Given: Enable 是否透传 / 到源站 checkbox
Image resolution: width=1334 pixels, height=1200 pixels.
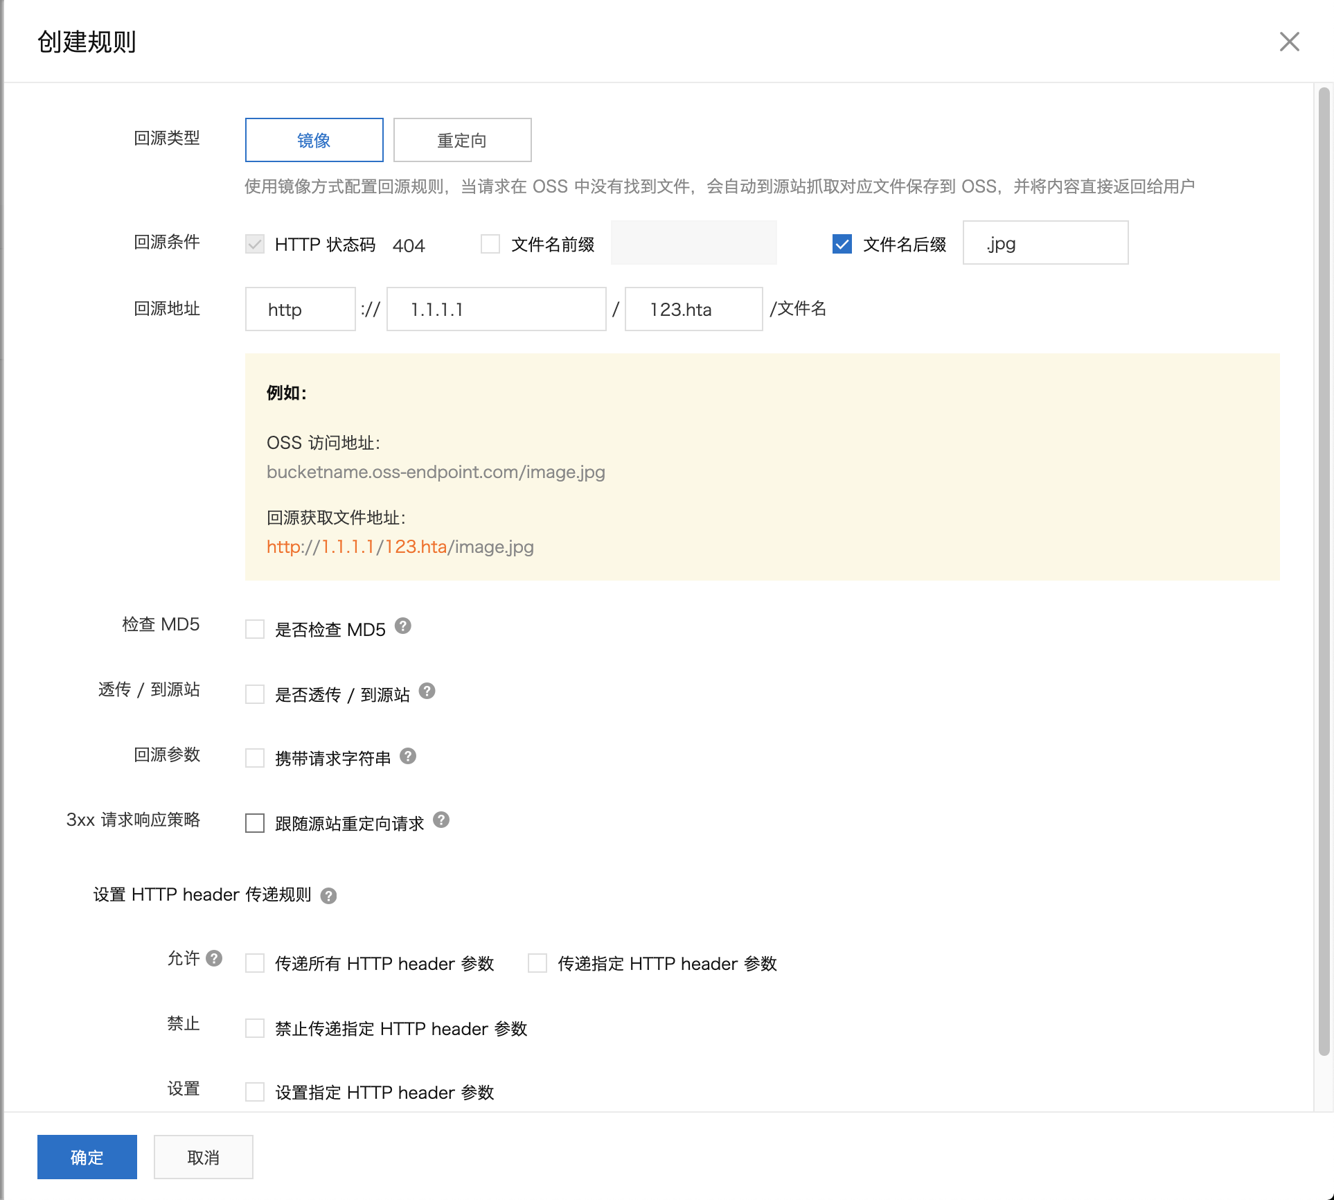Looking at the screenshot, I should pos(255,694).
